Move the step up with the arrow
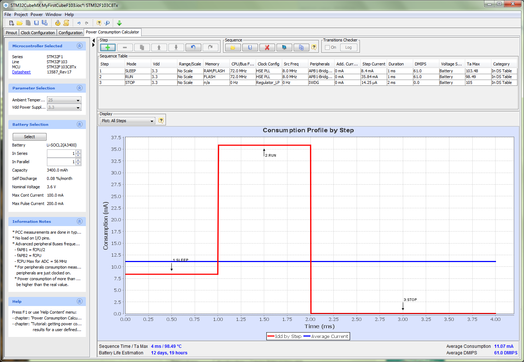 159,47
